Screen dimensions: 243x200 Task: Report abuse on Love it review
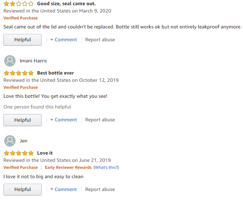[100, 189]
